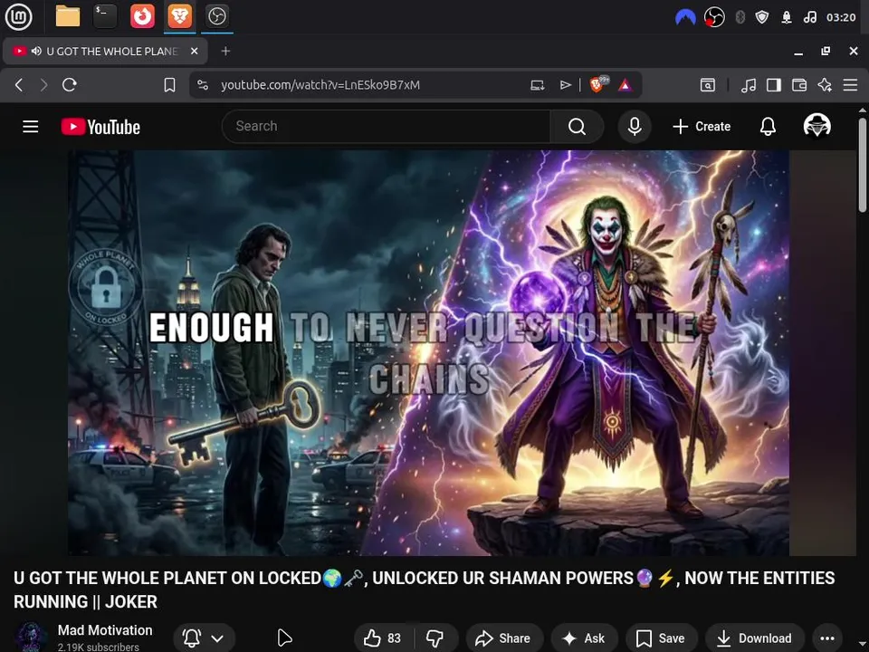The width and height of the screenshot is (869, 652).
Task: Open the Brave main hamburger menu
Action: (850, 85)
